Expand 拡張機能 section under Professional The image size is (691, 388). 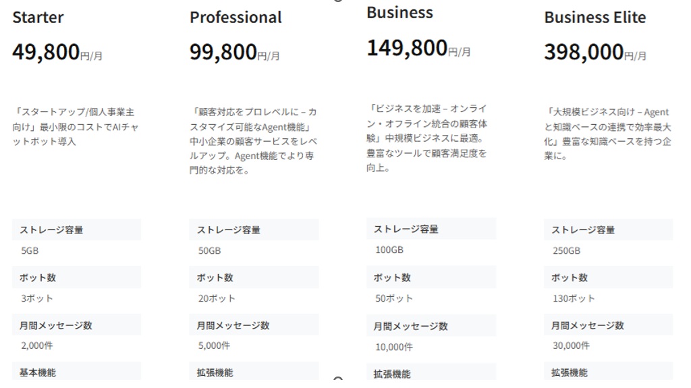tap(254, 371)
